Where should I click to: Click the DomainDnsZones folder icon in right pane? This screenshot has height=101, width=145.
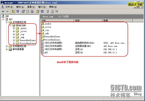pyautogui.click(x=43, y=36)
